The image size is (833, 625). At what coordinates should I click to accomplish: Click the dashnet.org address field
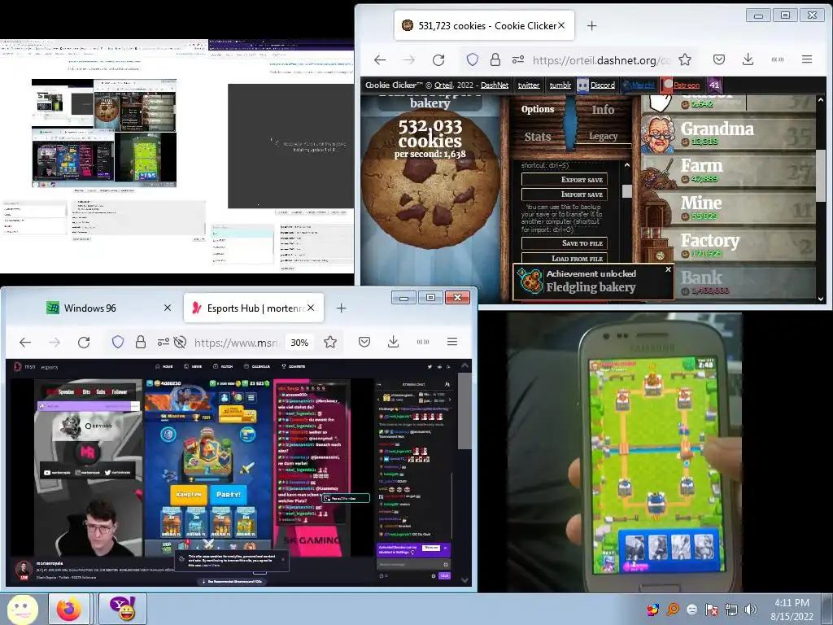(601, 60)
